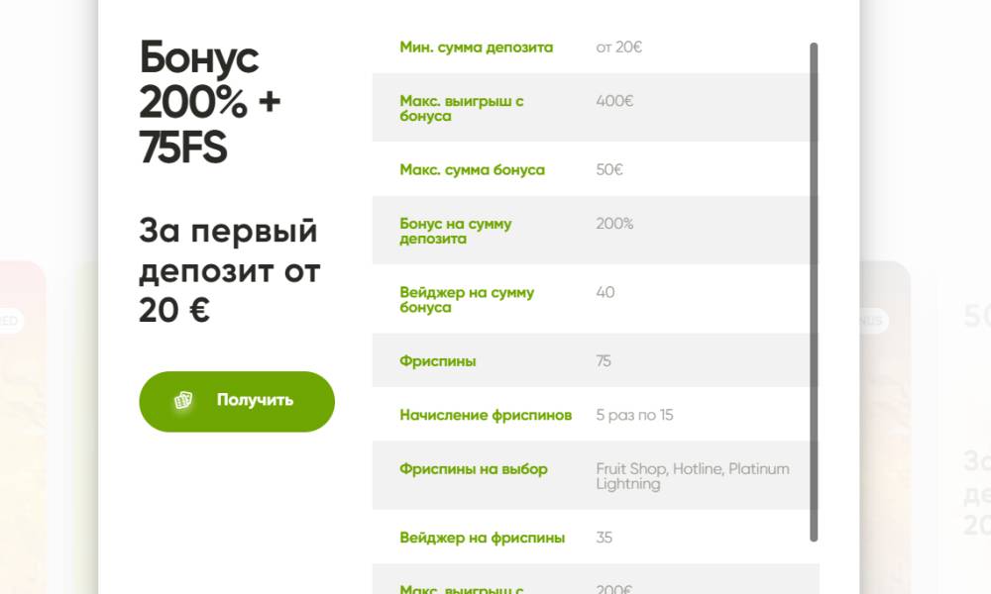Select the Фриспины row
The width and height of the screenshot is (991, 594).
[596, 360]
